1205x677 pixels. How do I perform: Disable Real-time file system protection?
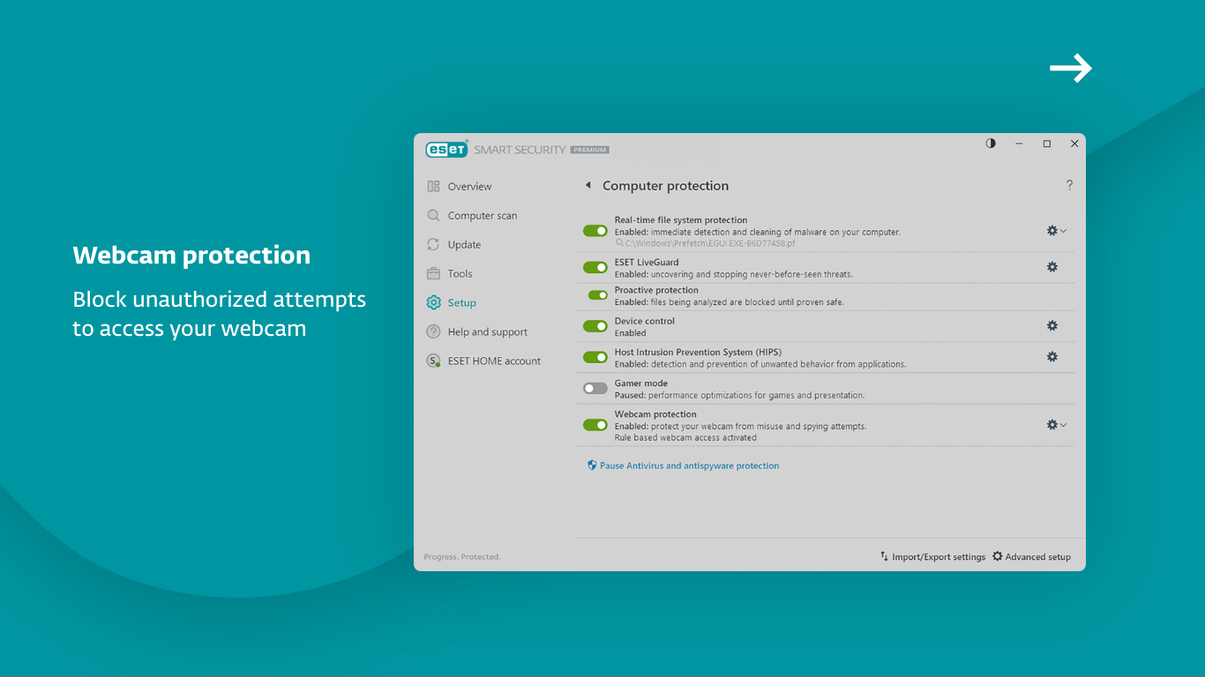coord(595,230)
